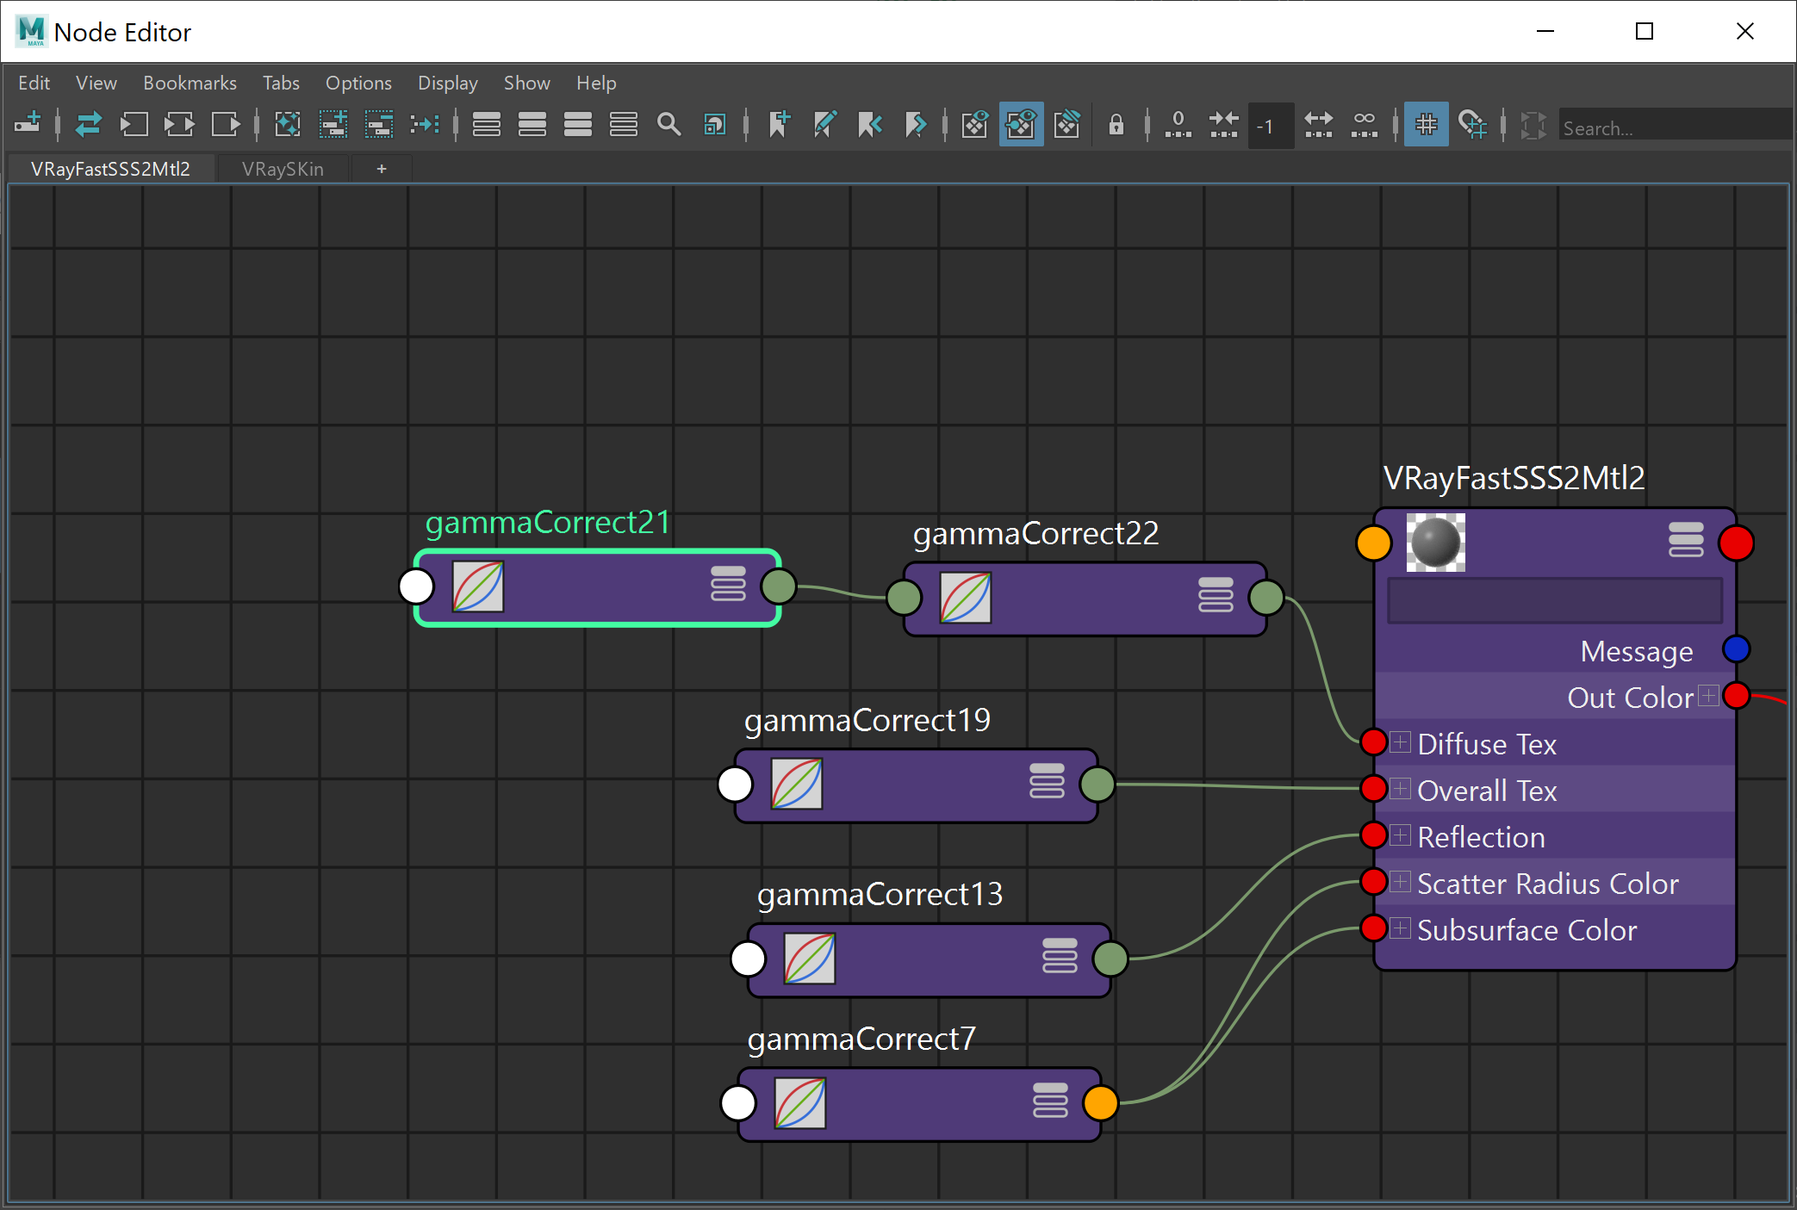The image size is (1797, 1210).
Task: Click the orange output port of gammaCorrect7
Action: coord(1101,1102)
